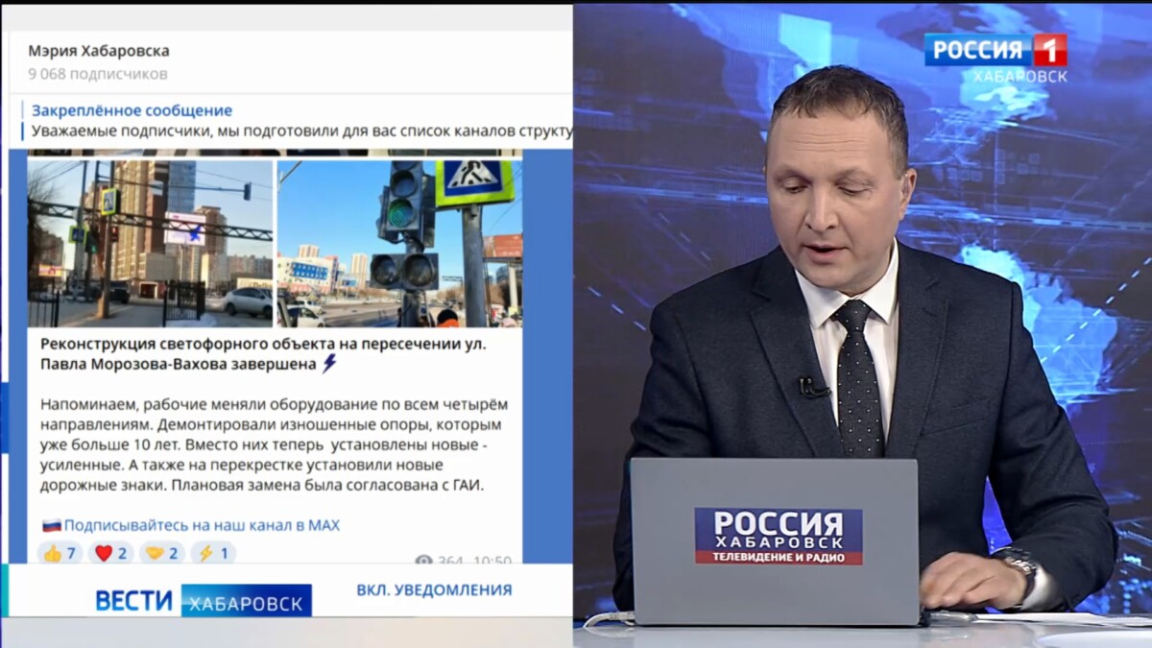Click the post headline about traffic light reconstruction
The width and height of the screenshot is (1152, 648).
263,352
